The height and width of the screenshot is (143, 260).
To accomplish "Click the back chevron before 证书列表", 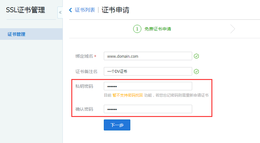I will (70, 10).
